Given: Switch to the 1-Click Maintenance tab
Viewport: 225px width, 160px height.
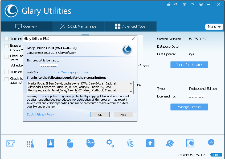Looking at the screenshot, I should point(78,26).
